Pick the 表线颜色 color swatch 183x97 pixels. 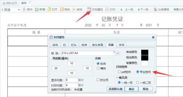[x=145, y=52]
